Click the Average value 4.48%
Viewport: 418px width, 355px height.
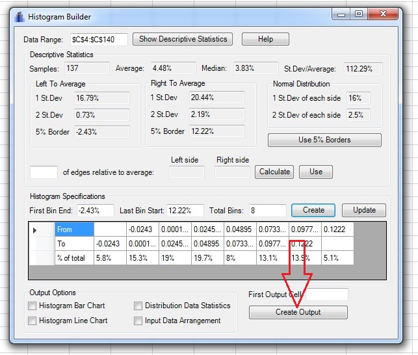click(174, 68)
